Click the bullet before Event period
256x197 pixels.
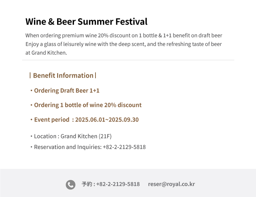[31, 119]
